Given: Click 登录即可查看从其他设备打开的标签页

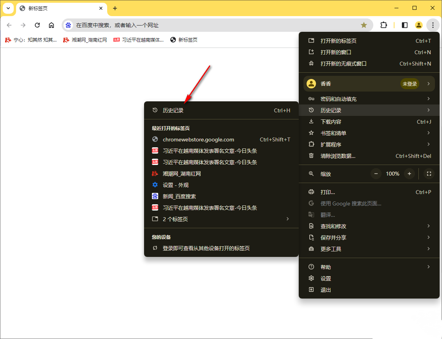Looking at the screenshot, I should click(x=221, y=248).
